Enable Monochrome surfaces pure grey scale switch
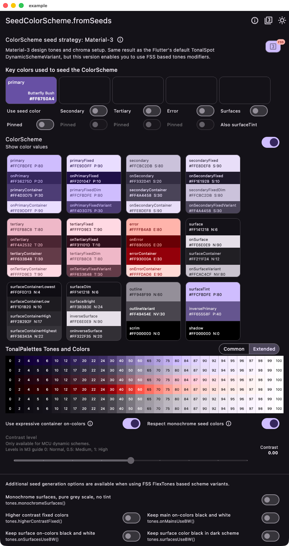Screen dimensions: 289x546 tap(271, 500)
